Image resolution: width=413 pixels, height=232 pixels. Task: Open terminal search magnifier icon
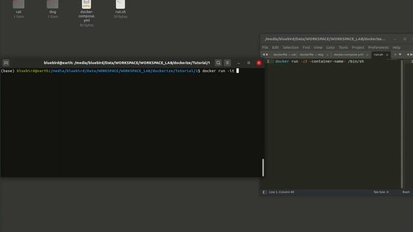[x=218, y=63]
